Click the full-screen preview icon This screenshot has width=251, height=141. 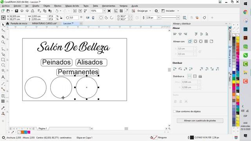pos(109,11)
